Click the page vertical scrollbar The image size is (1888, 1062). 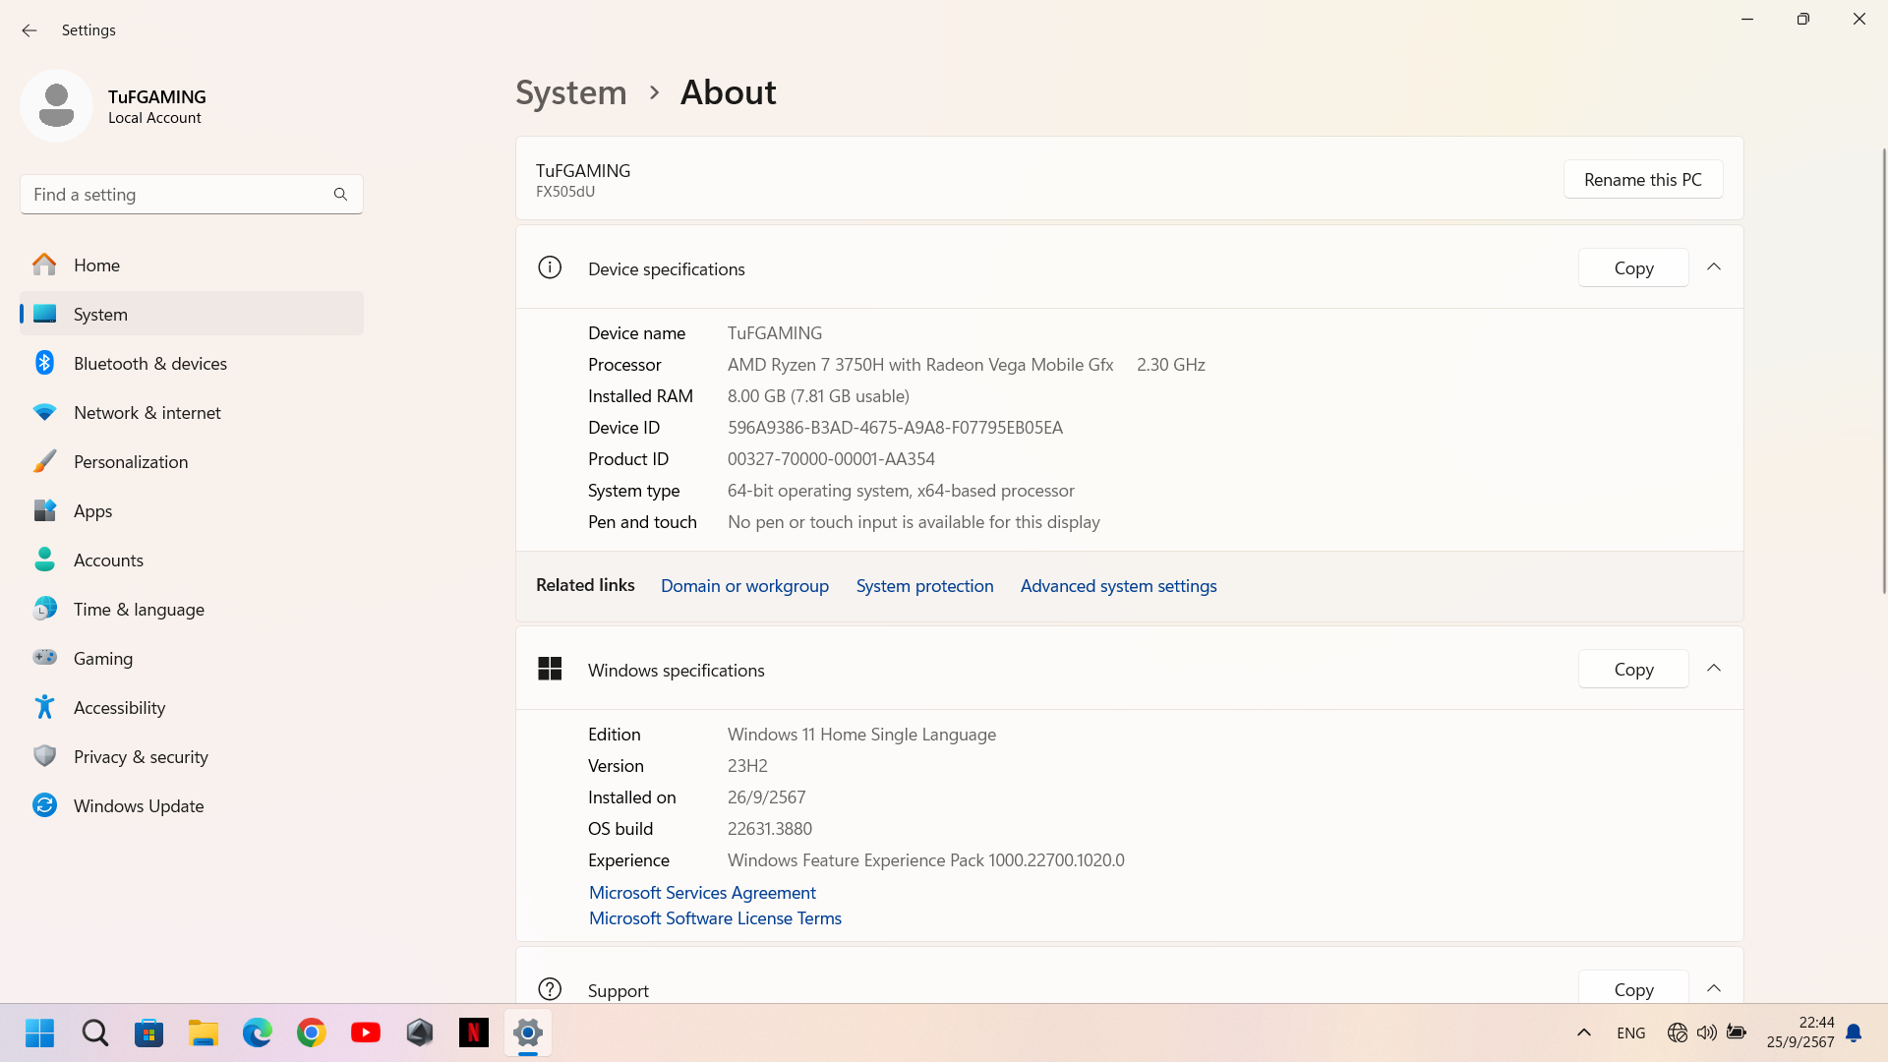(x=1884, y=370)
